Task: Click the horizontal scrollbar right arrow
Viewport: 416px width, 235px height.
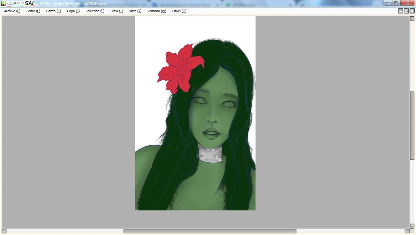Action: 407,231
